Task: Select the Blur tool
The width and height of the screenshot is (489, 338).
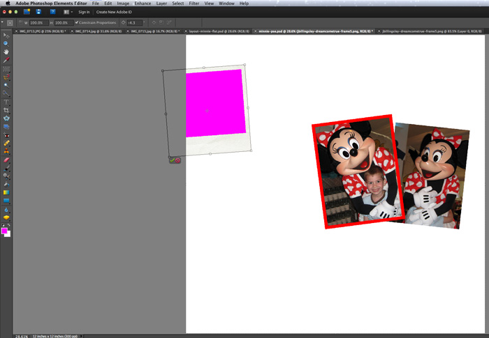Action: pyautogui.click(x=6, y=210)
